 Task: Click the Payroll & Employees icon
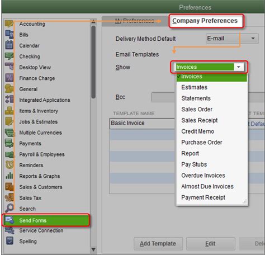tap(9, 154)
